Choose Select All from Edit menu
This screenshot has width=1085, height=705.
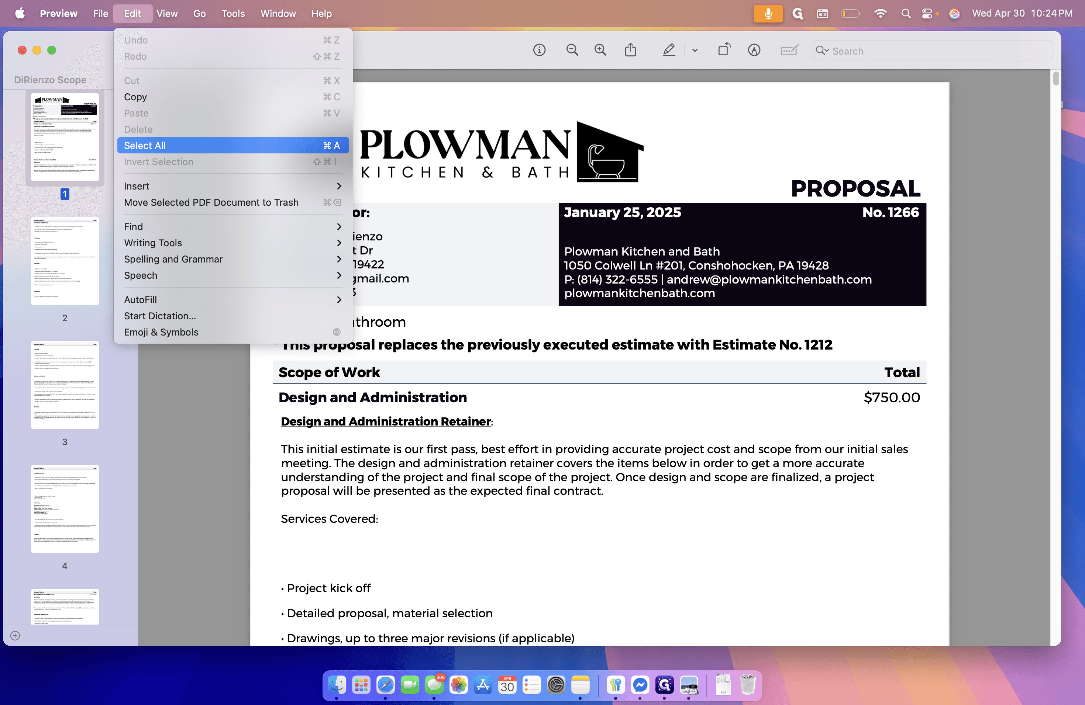233,145
